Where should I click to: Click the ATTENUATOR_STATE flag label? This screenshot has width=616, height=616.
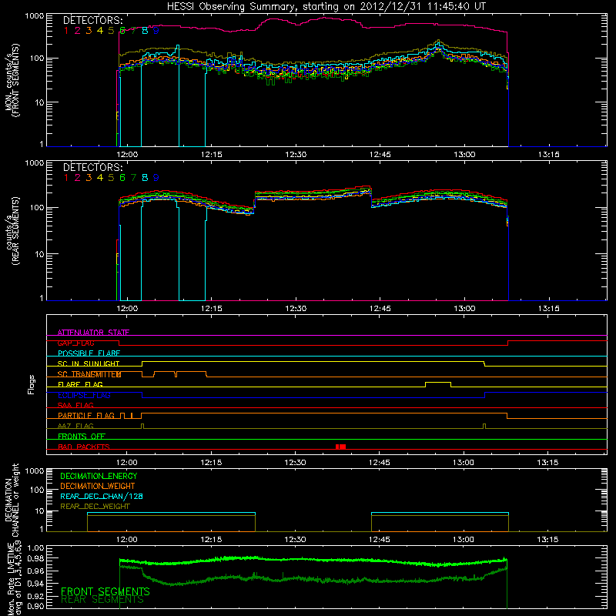[93, 333]
